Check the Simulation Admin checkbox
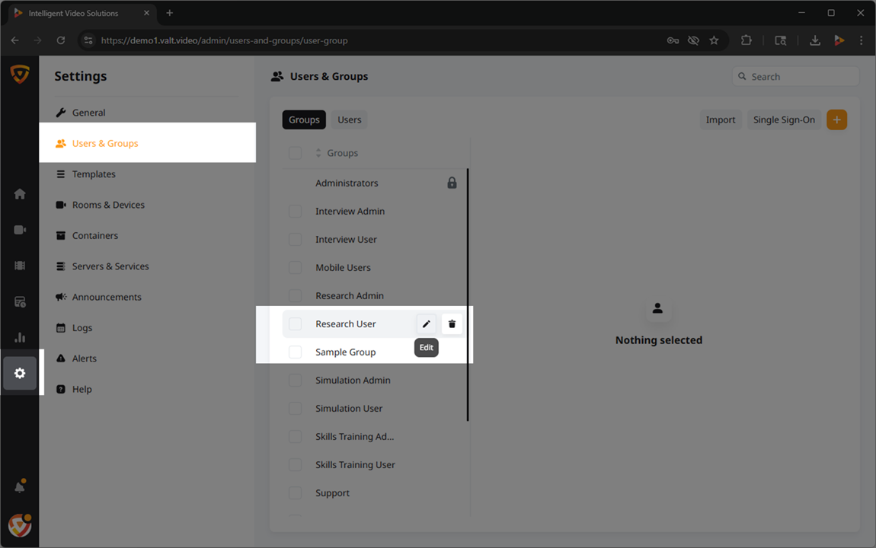Screen dimensions: 876x548 295,380
